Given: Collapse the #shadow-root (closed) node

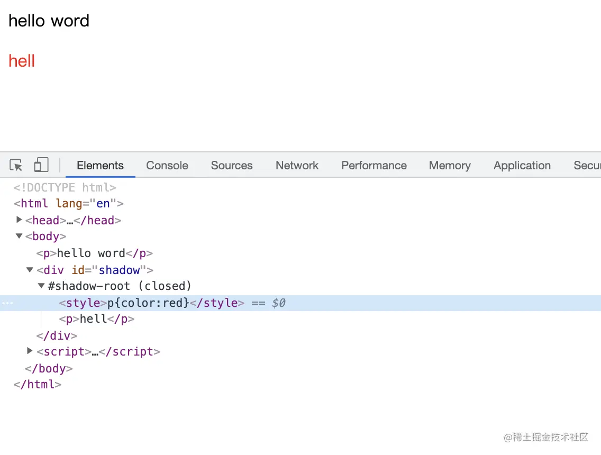Looking at the screenshot, I should 41,286.
